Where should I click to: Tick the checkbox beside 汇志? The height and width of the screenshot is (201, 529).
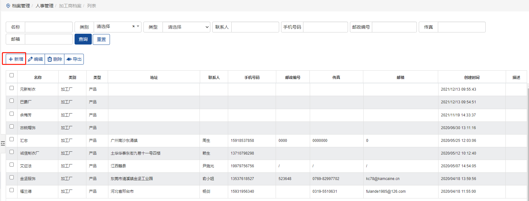pyautogui.click(x=12, y=139)
